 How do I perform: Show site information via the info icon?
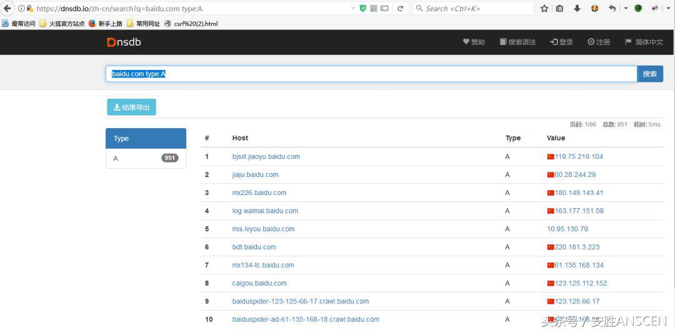pyautogui.click(x=21, y=9)
